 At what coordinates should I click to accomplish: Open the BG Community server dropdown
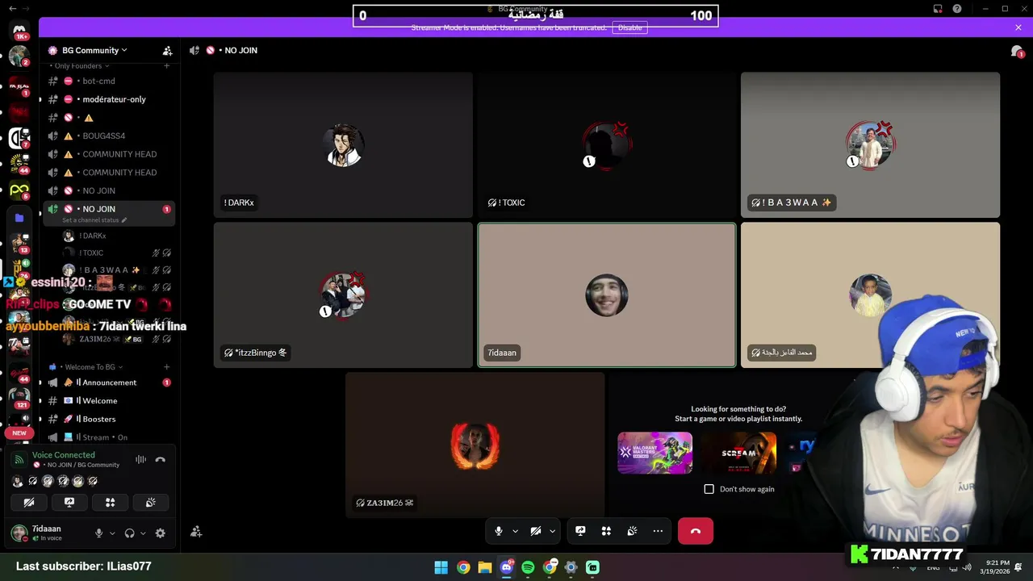(94, 50)
